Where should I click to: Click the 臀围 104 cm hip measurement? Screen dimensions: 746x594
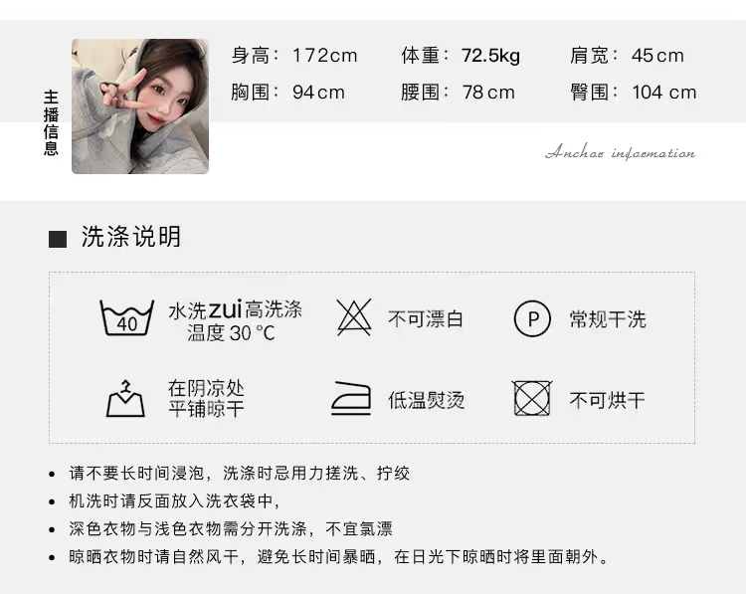coord(634,93)
